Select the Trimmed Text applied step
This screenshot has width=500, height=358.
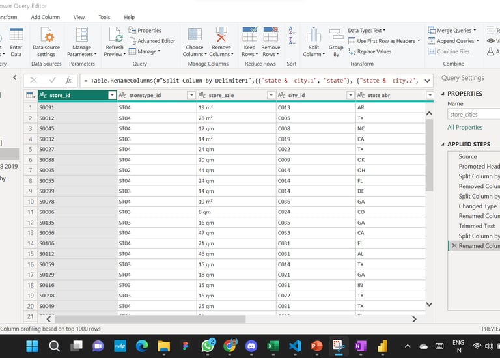click(477, 226)
